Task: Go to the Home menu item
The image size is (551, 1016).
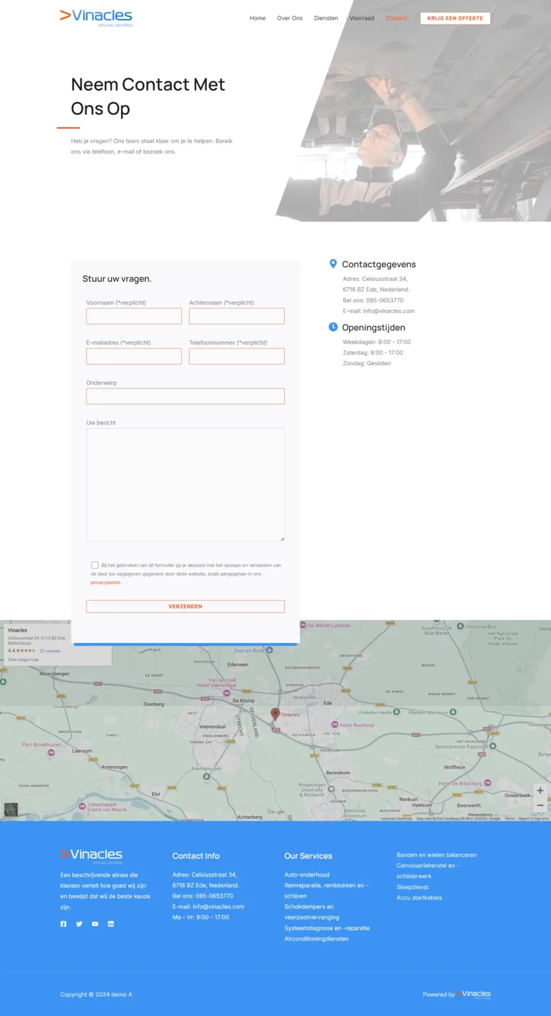Action: (258, 19)
